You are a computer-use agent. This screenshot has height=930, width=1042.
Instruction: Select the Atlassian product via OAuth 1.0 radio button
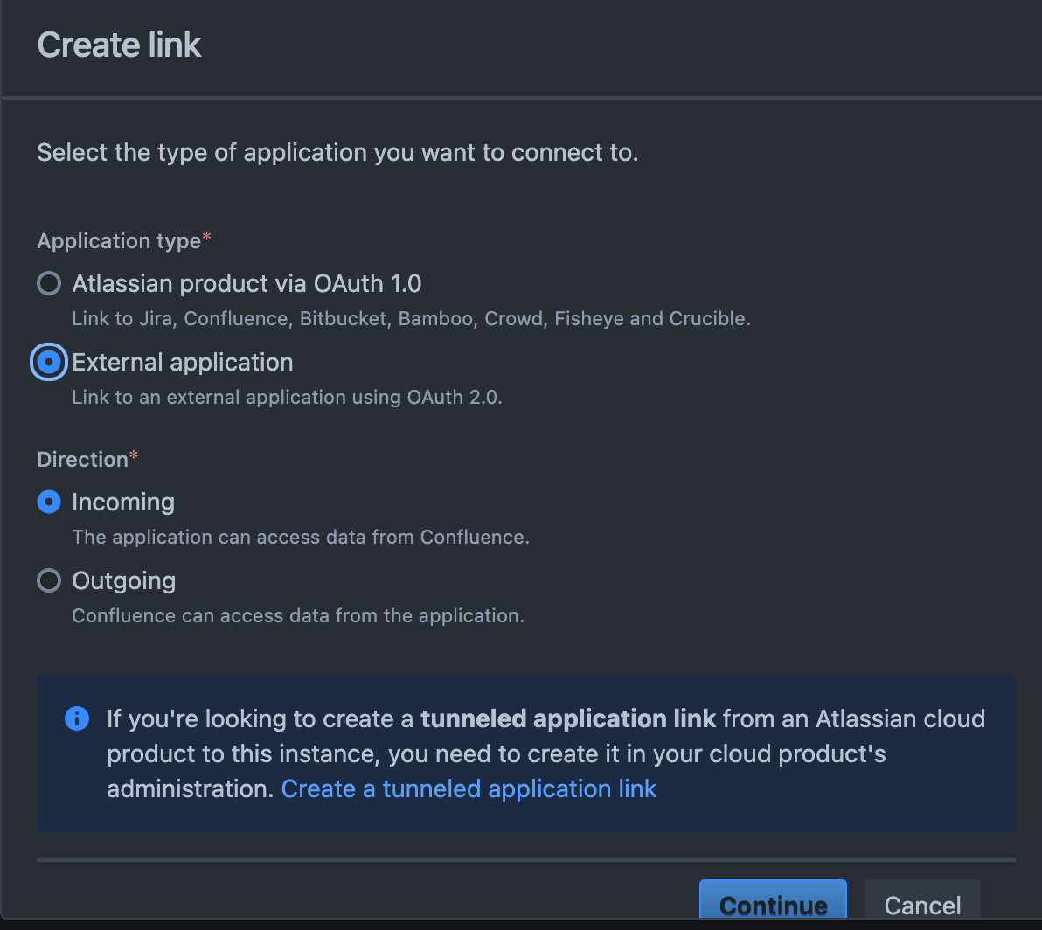click(x=49, y=283)
